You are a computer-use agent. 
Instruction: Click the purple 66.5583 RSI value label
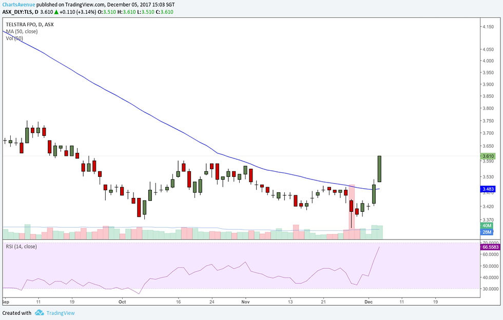(491, 247)
